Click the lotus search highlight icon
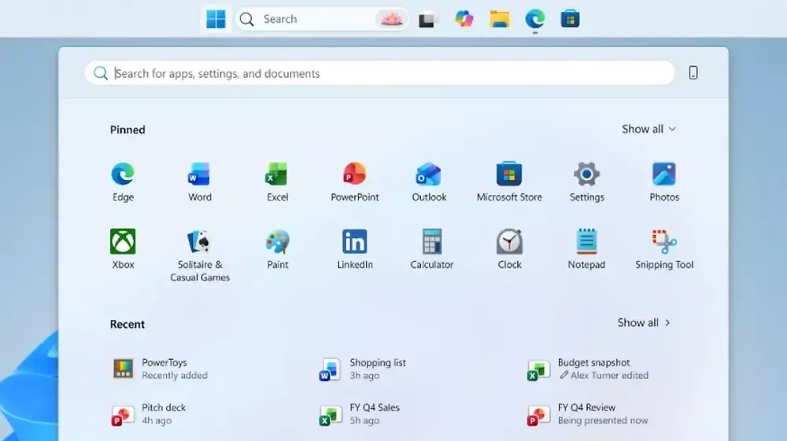Screen dimensions: 787x441 tap(391, 19)
